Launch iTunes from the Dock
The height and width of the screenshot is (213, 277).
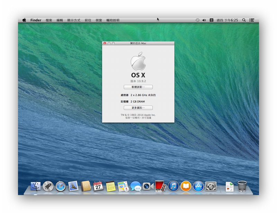tap(173, 186)
